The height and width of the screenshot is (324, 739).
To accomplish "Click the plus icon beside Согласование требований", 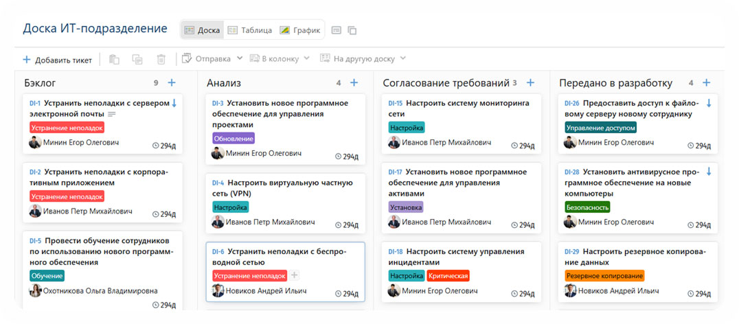I will 530,83.
